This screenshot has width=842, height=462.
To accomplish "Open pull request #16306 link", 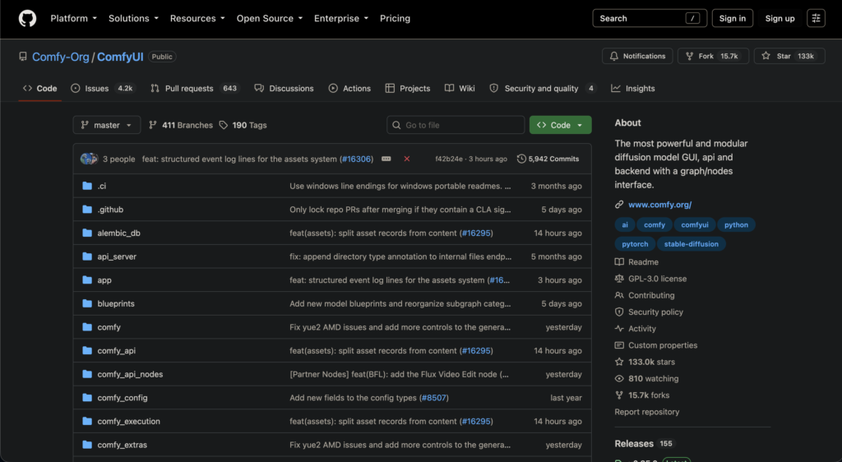I will coord(356,159).
